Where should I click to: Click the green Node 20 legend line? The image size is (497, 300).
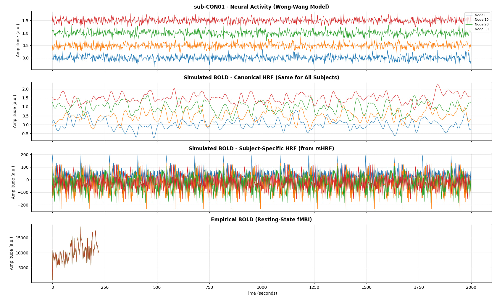coord(469,25)
